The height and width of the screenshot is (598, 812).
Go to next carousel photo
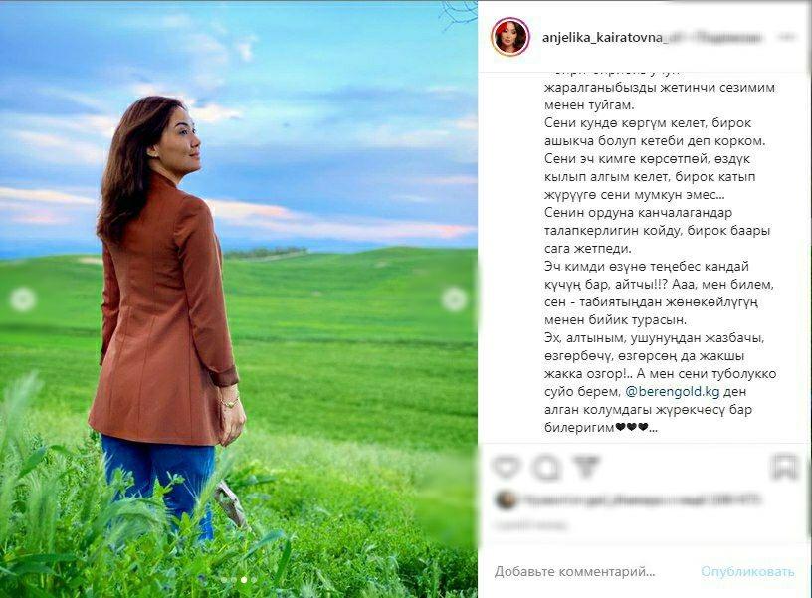click(x=454, y=299)
